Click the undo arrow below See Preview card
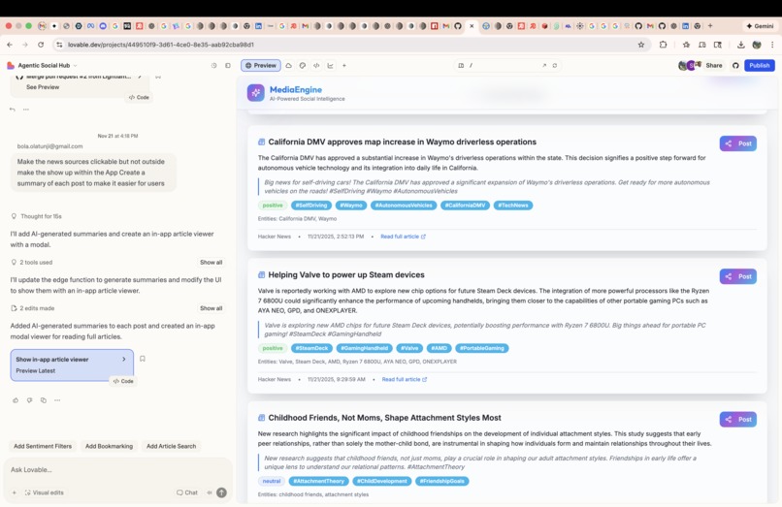782x507 pixels. (x=13, y=110)
